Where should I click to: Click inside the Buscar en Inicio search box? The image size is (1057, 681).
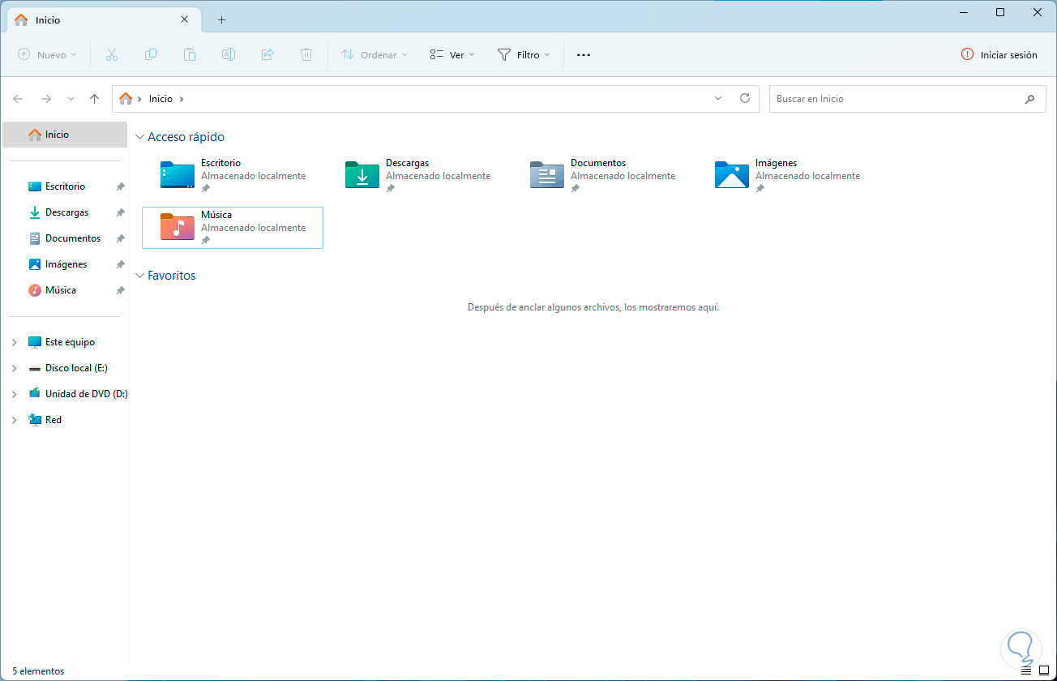(x=892, y=98)
